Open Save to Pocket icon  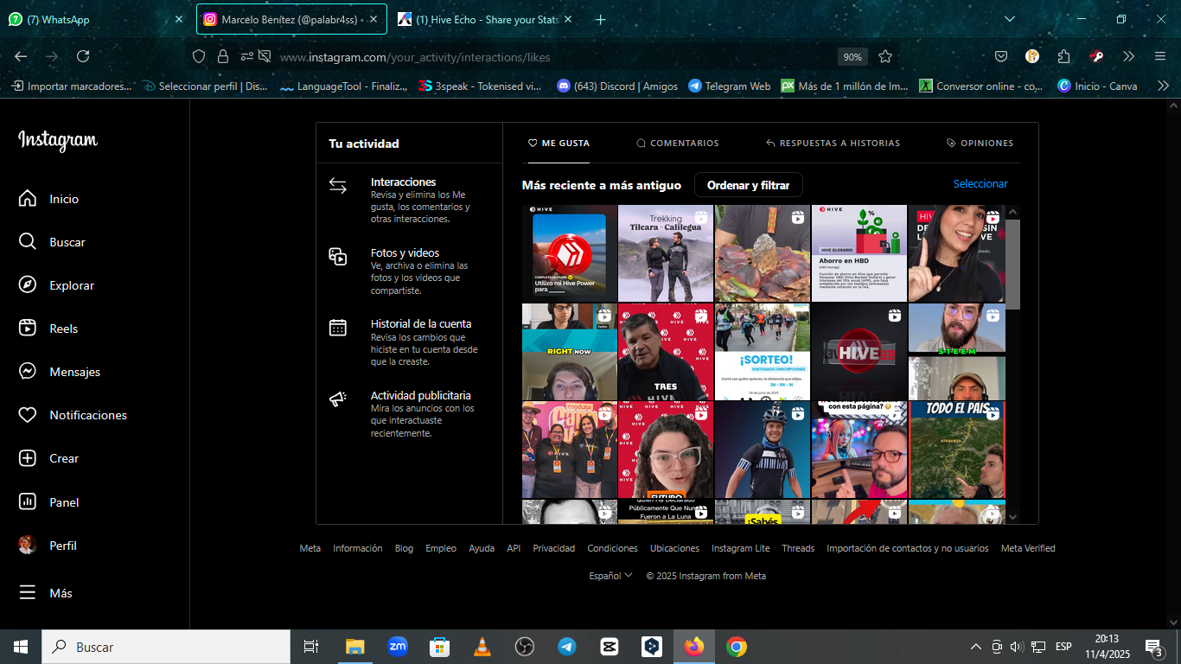point(1001,56)
